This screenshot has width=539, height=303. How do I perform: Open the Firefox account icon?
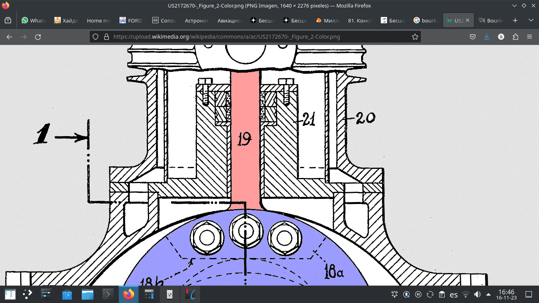(x=501, y=37)
